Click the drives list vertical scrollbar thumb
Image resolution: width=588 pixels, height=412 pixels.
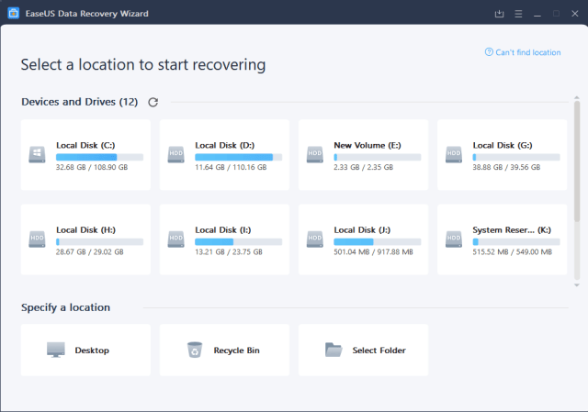577,161
